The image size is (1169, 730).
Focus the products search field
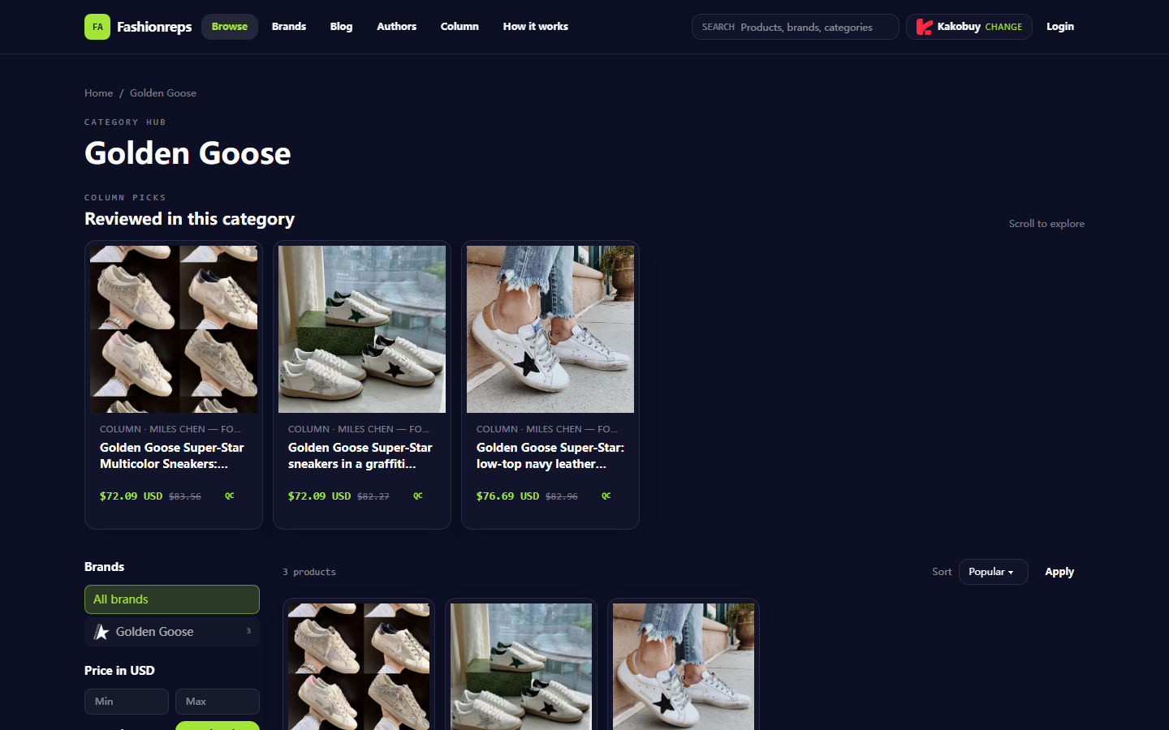tap(796, 27)
